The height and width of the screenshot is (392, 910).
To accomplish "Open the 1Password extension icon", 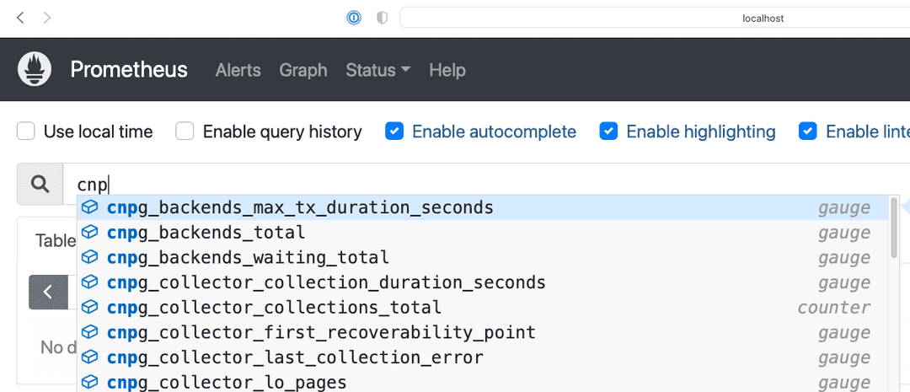I will pos(355,18).
